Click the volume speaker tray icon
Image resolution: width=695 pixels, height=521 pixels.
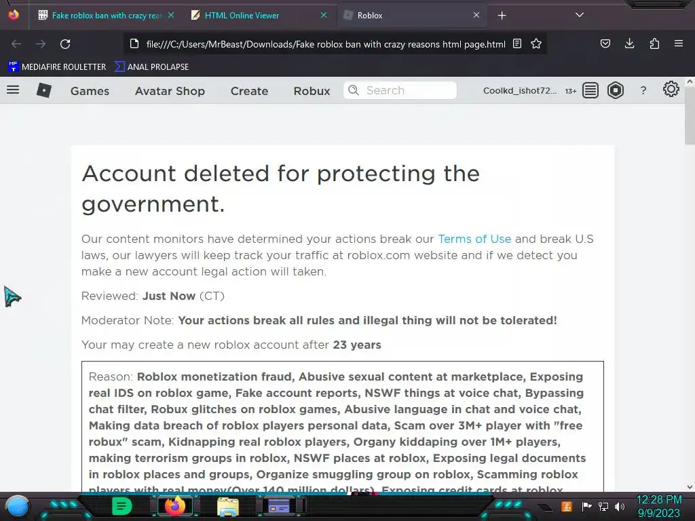(620, 507)
